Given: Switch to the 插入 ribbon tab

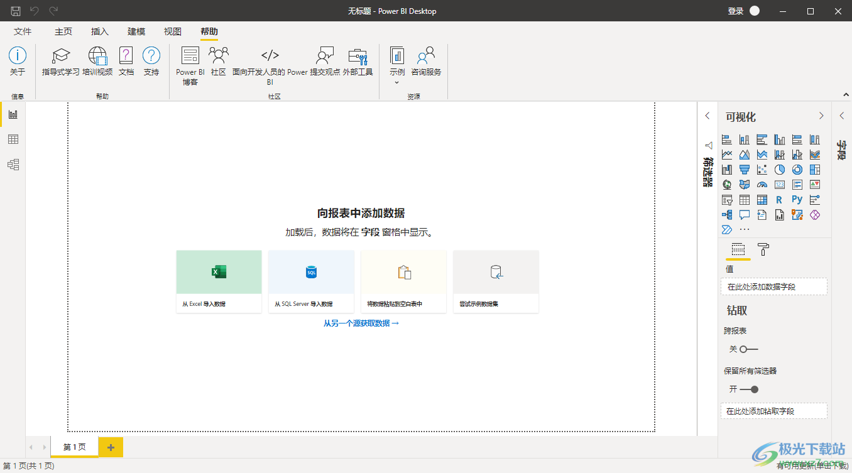Looking at the screenshot, I should 100,31.
